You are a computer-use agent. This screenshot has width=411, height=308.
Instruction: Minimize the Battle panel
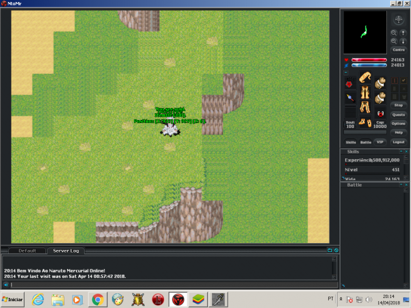(401, 184)
